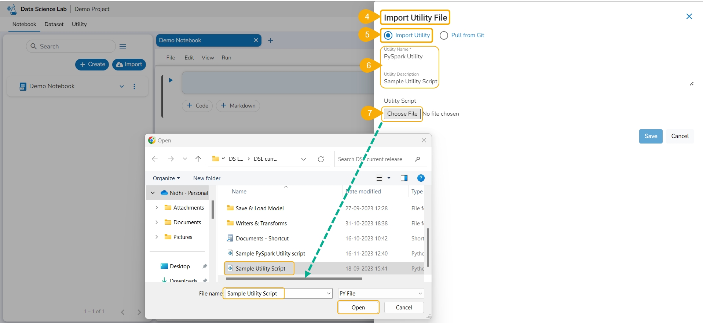The width and height of the screenshot is (703, 323).
Task: Click the Data Science Lab logo icon
Action: (x=12, y=9)
